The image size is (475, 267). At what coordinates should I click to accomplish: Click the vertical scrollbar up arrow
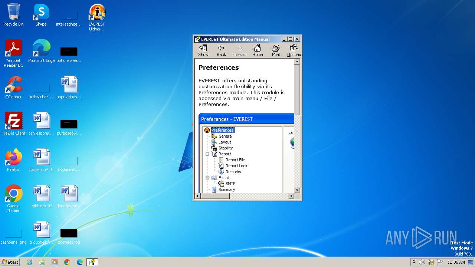coord(297,62)
